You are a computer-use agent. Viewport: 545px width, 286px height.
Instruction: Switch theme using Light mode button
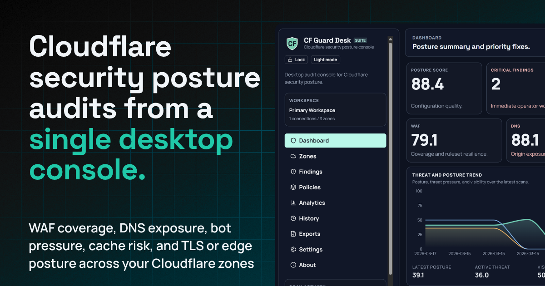pyautogui.click(x=325, y=59)
